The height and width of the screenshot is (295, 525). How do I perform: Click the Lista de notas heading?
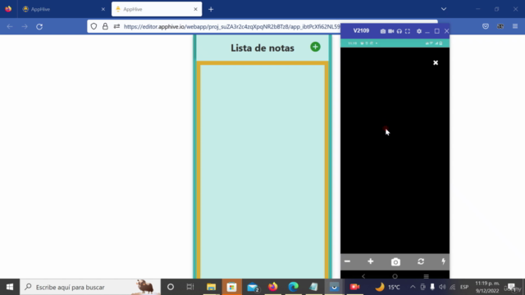pyautogui.click(x=262, y=48)
